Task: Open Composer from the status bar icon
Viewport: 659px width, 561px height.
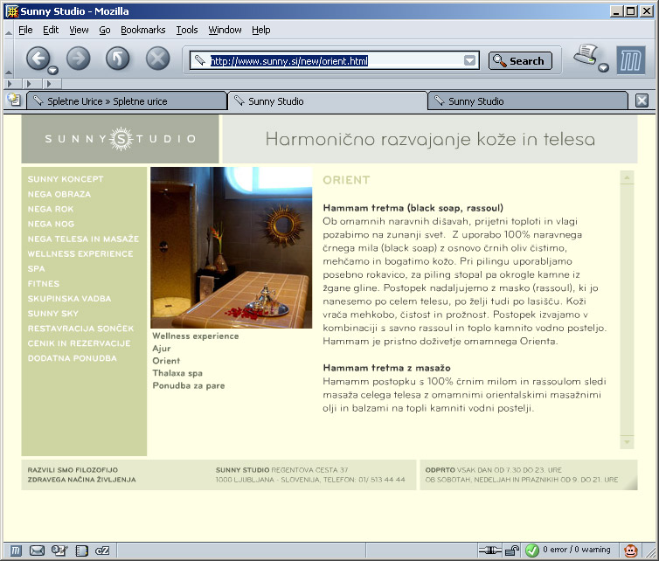Action: pos(59,550)
